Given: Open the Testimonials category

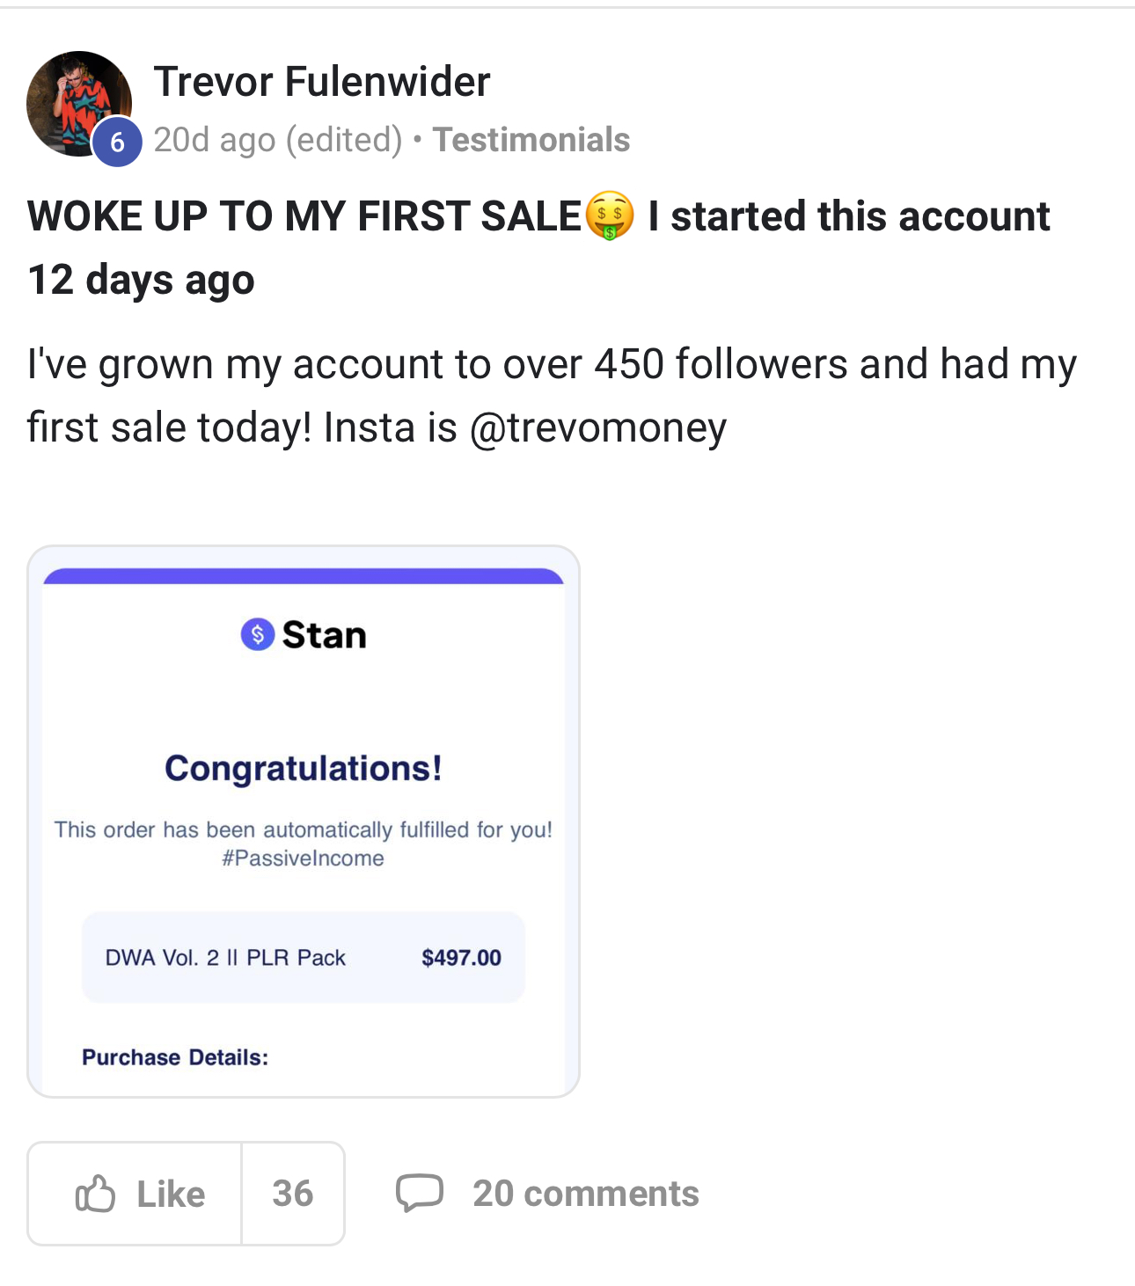Looking at the screenshot, I should pyautogui.click(x=531, y=140).
